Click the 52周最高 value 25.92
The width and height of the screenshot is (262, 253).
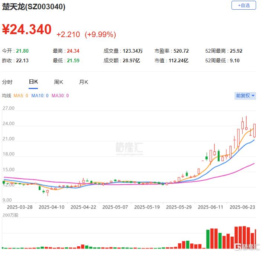tap(236, 51)
